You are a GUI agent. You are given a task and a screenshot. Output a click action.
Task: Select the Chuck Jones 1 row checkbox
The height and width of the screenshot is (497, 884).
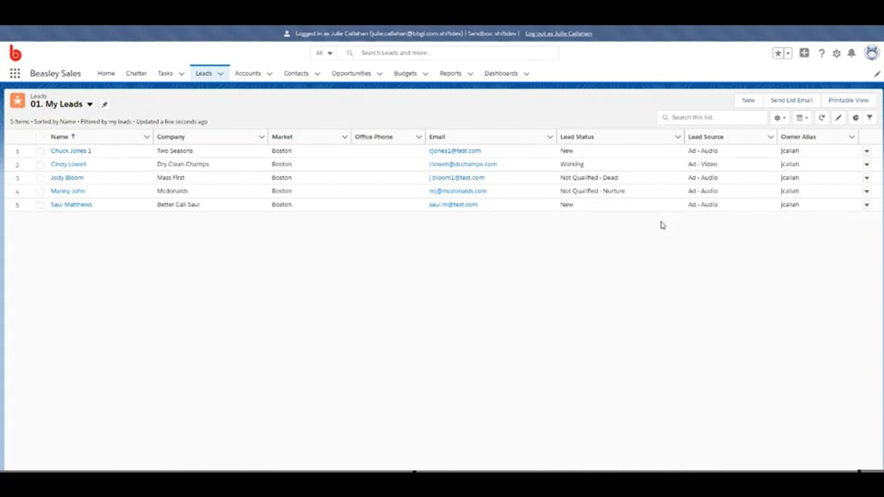[x=40, y=151]
